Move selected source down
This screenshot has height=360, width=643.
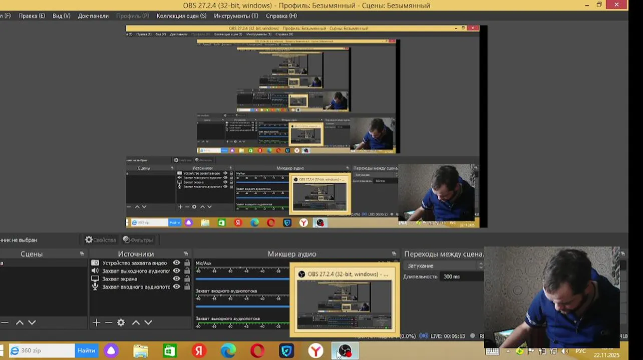pos(148,322)
